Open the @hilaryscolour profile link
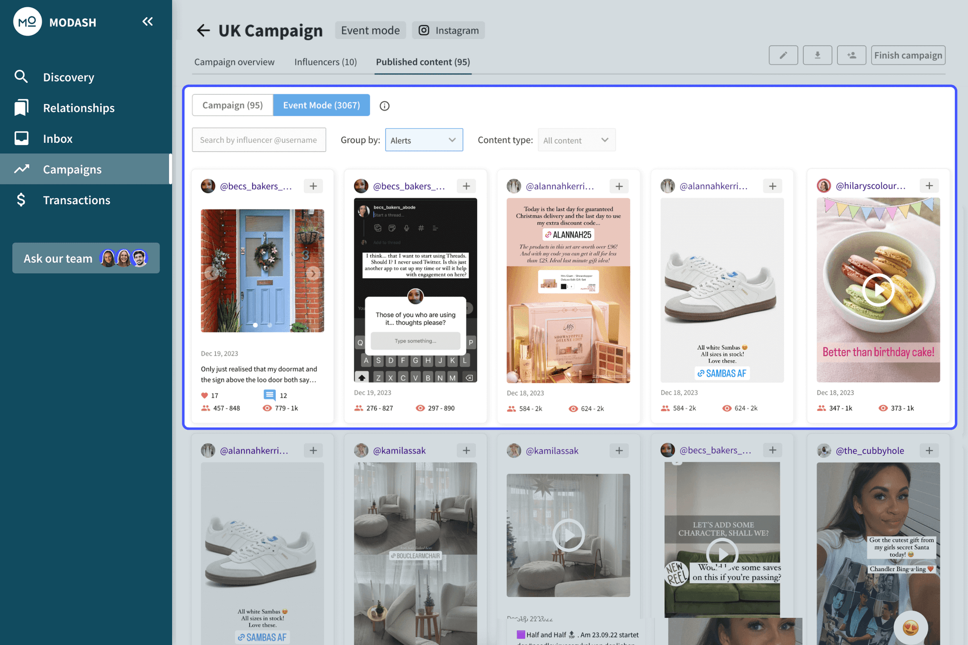This screenshot has width=968, height=645. (x=871, y=186)
